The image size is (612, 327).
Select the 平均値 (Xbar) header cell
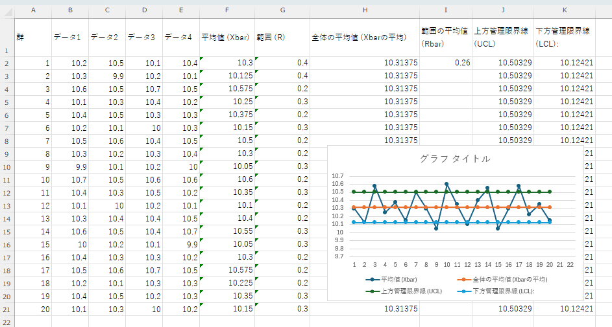coord(227,38)
